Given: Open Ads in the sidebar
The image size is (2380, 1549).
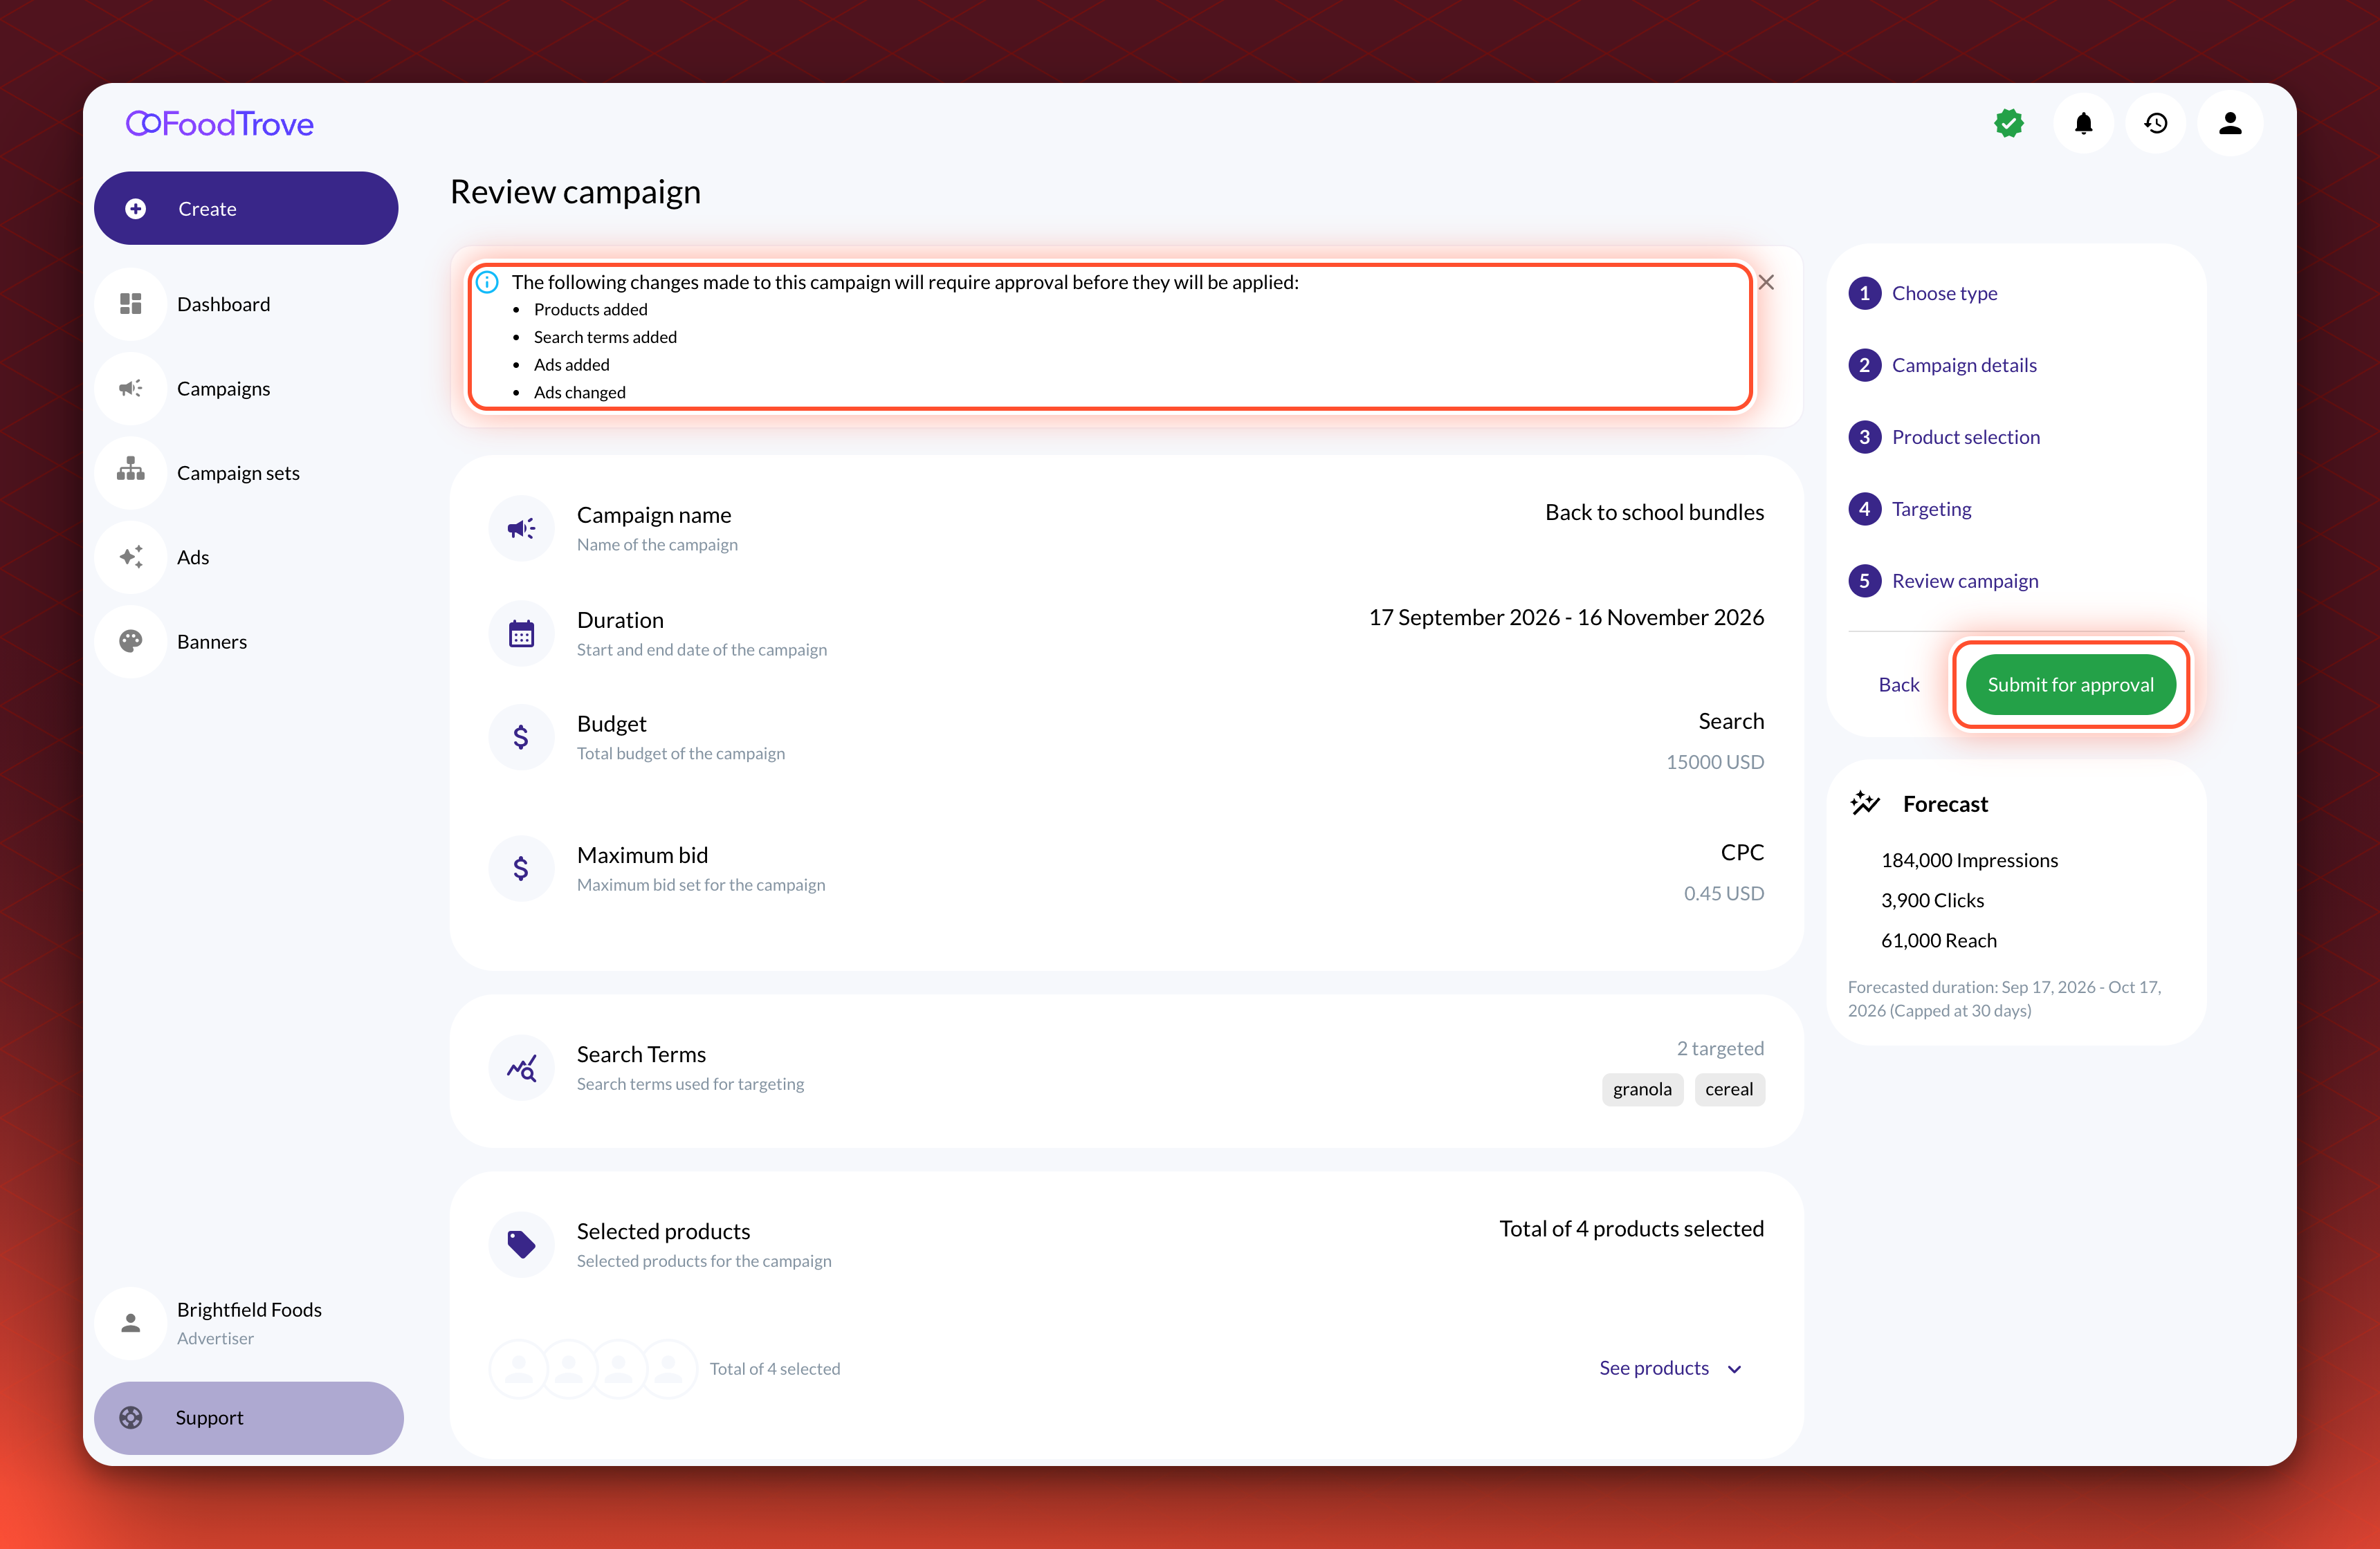Looking at the screenshot, I should point(246,557).
